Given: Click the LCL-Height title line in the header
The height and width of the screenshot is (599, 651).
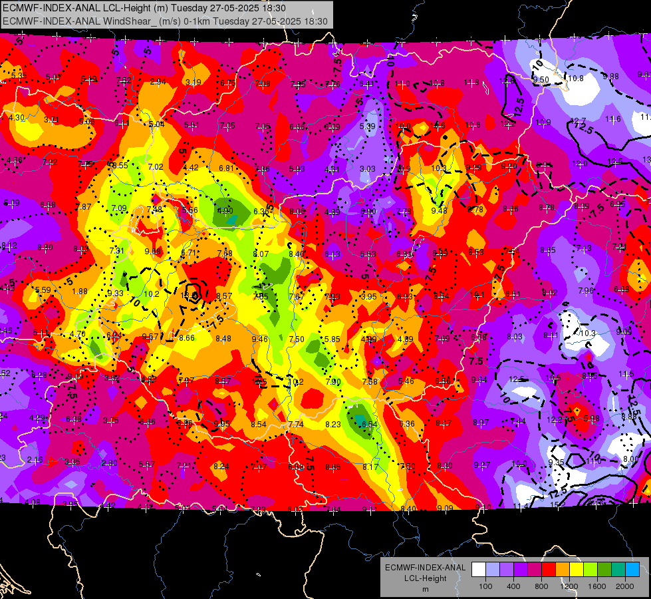Looking at the screenshot, I should [x=144, y=8].
